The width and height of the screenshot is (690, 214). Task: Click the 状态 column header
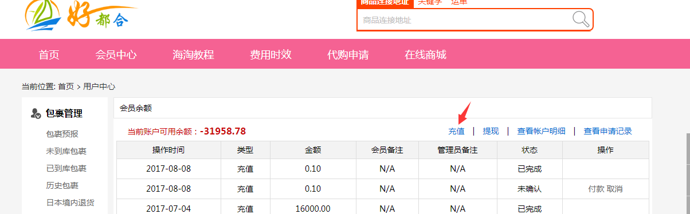(x=530, y=150)
